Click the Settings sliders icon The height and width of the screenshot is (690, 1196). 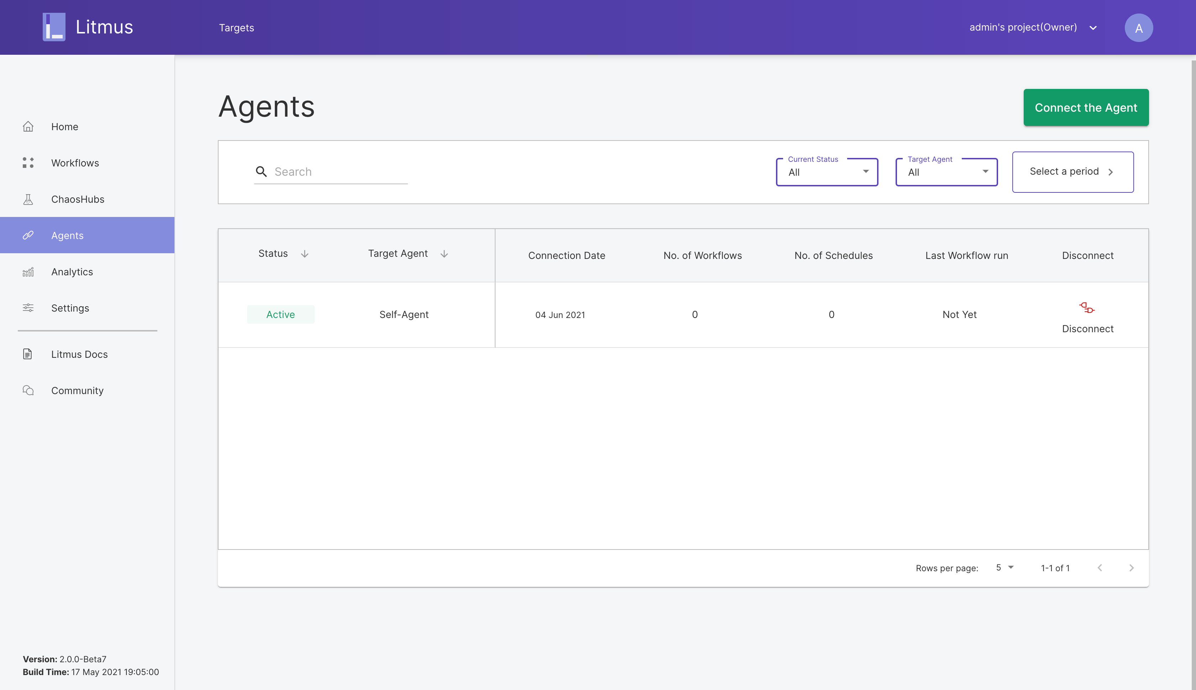[28, 308]
